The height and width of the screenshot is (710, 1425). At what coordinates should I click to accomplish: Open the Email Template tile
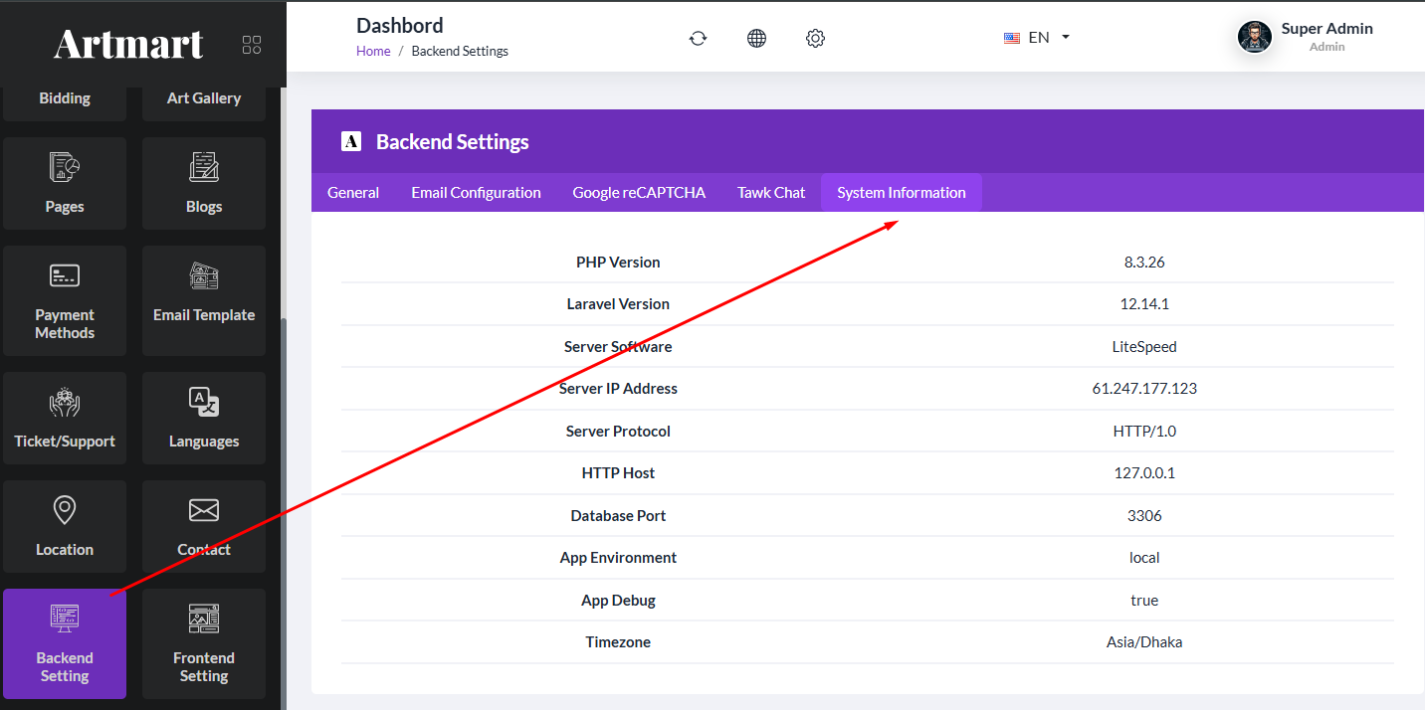point(204,300)
